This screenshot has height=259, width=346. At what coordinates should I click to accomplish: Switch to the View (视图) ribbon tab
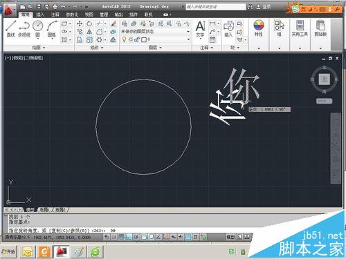89,15
